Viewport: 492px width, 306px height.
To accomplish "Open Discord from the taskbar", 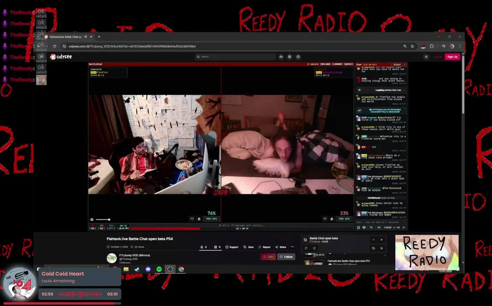I will [x=148, y=269].
